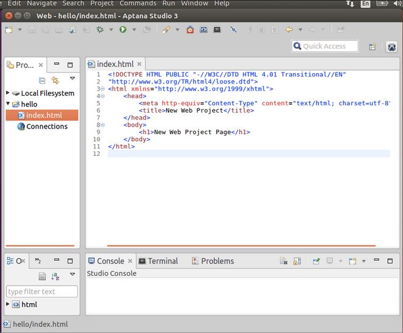The width and height of the screenshot is (403, 333).
Task: Click the New file toolbar icon
Action: (9, 30)
